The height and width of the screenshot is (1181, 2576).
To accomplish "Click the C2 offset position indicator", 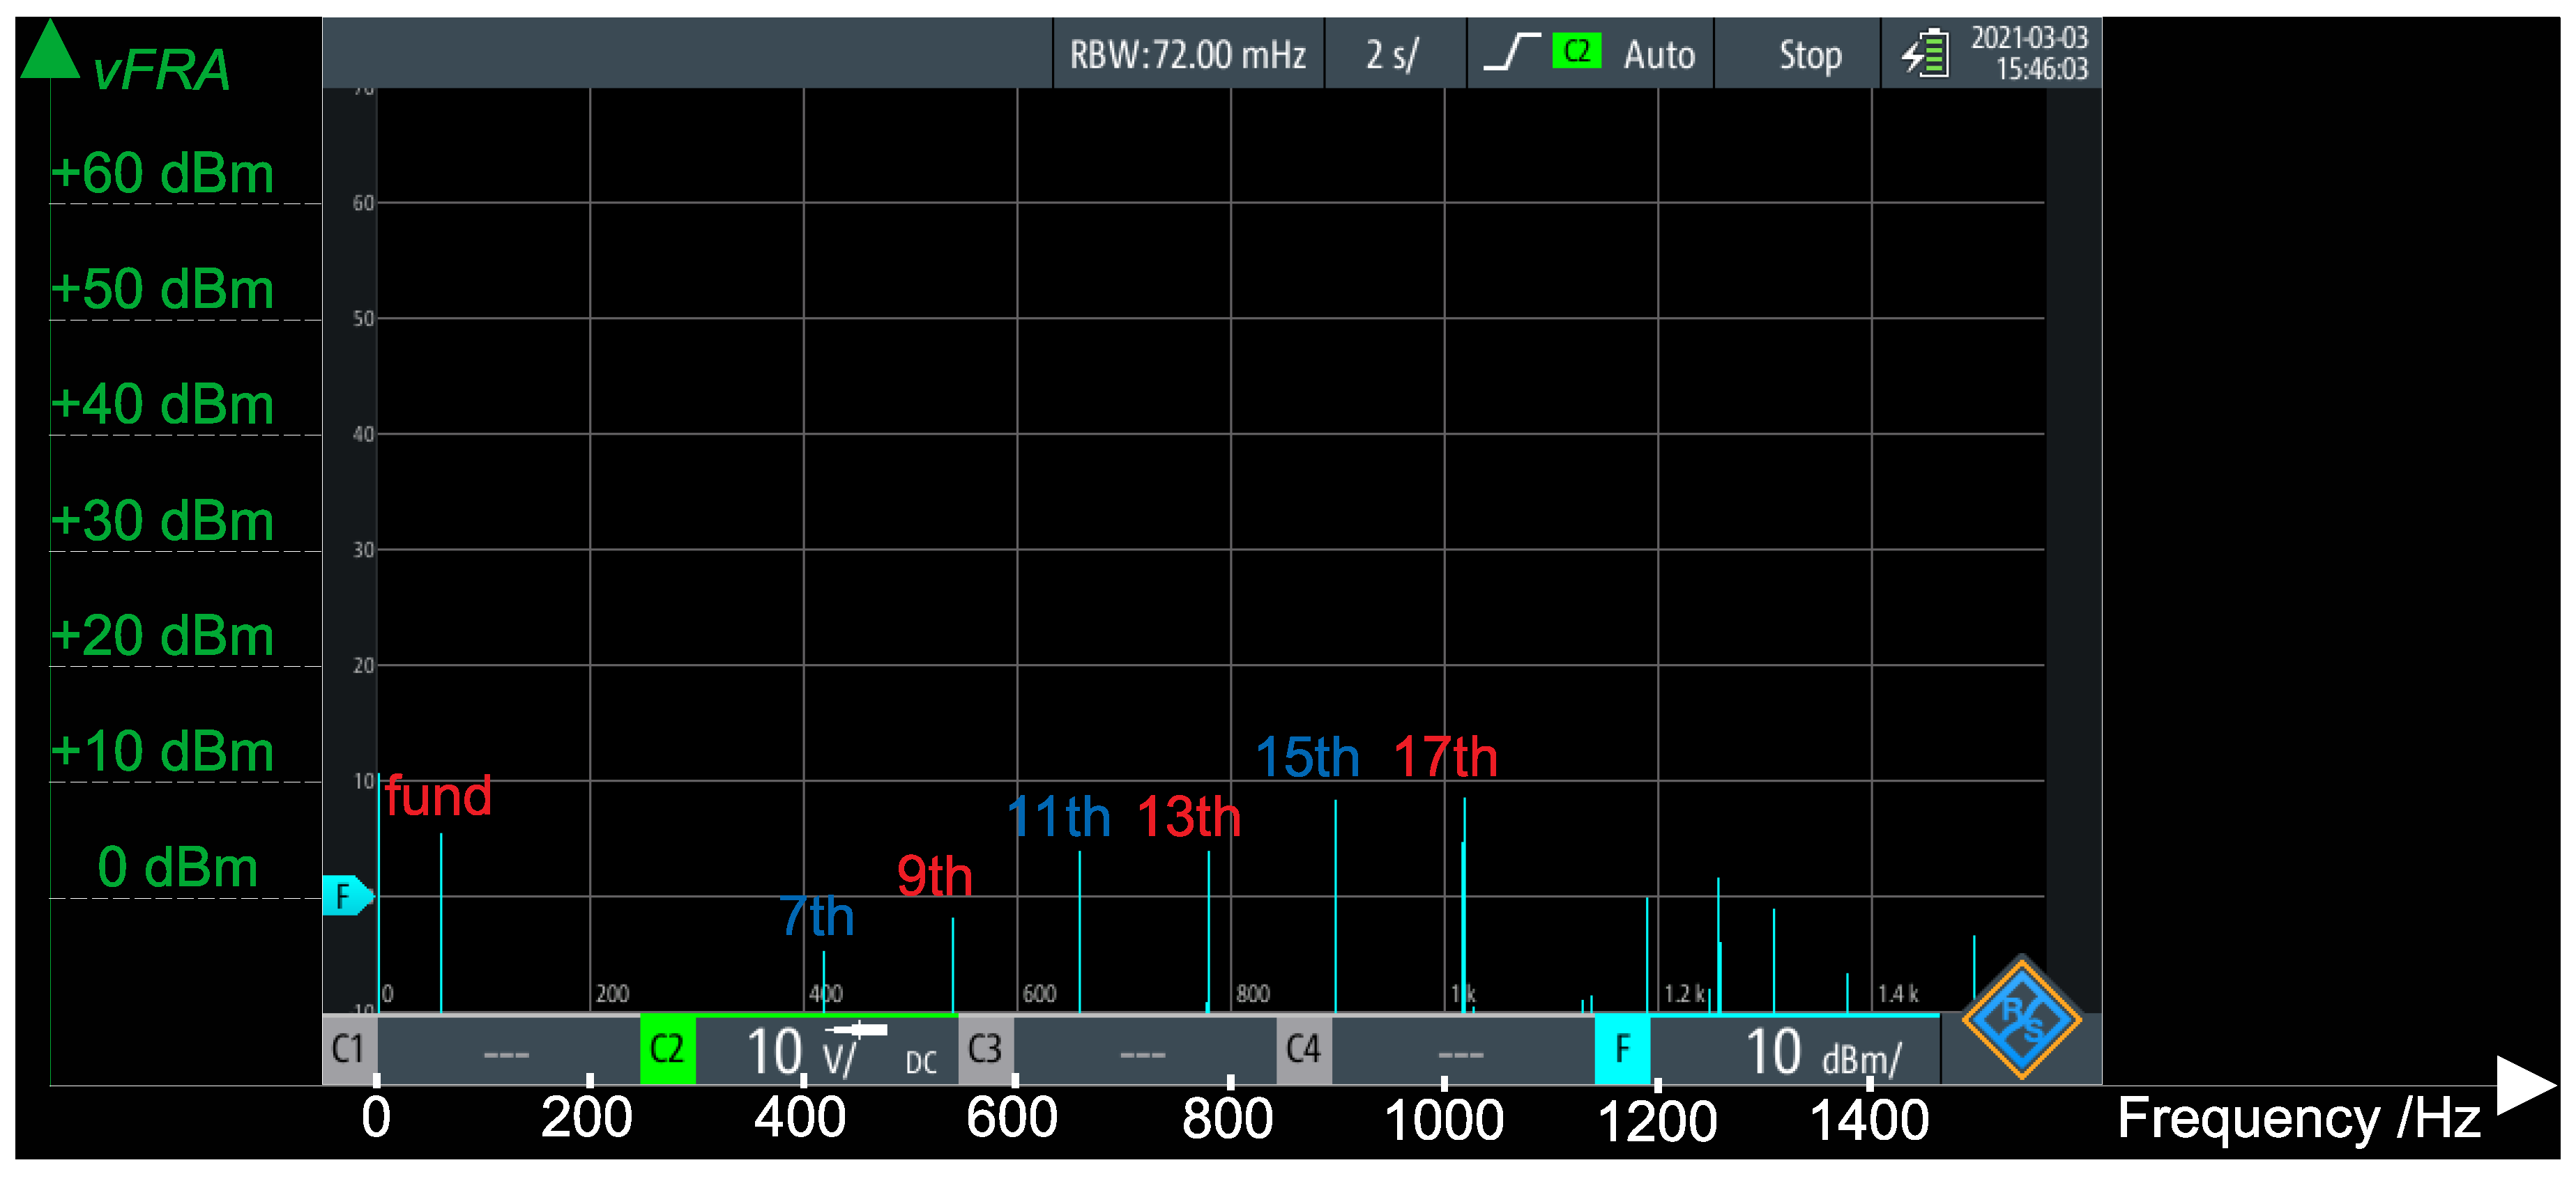I will tap(858, 1029).
